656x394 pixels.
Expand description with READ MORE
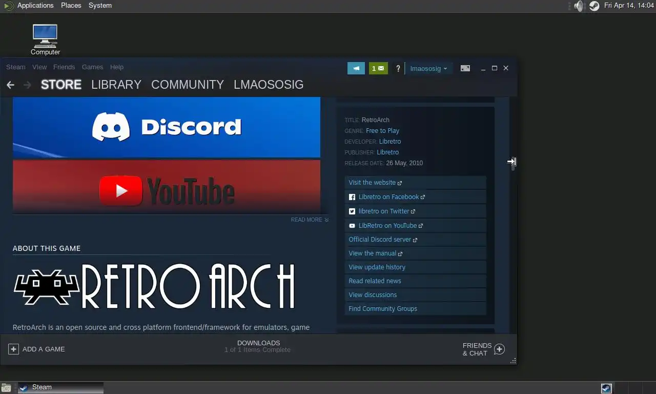(310, 220)
